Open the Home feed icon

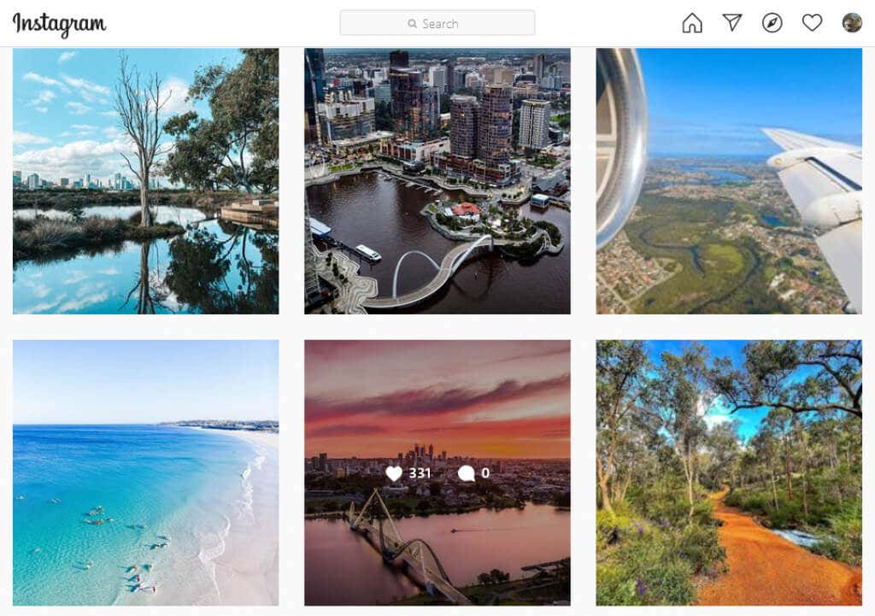point(692,23)
